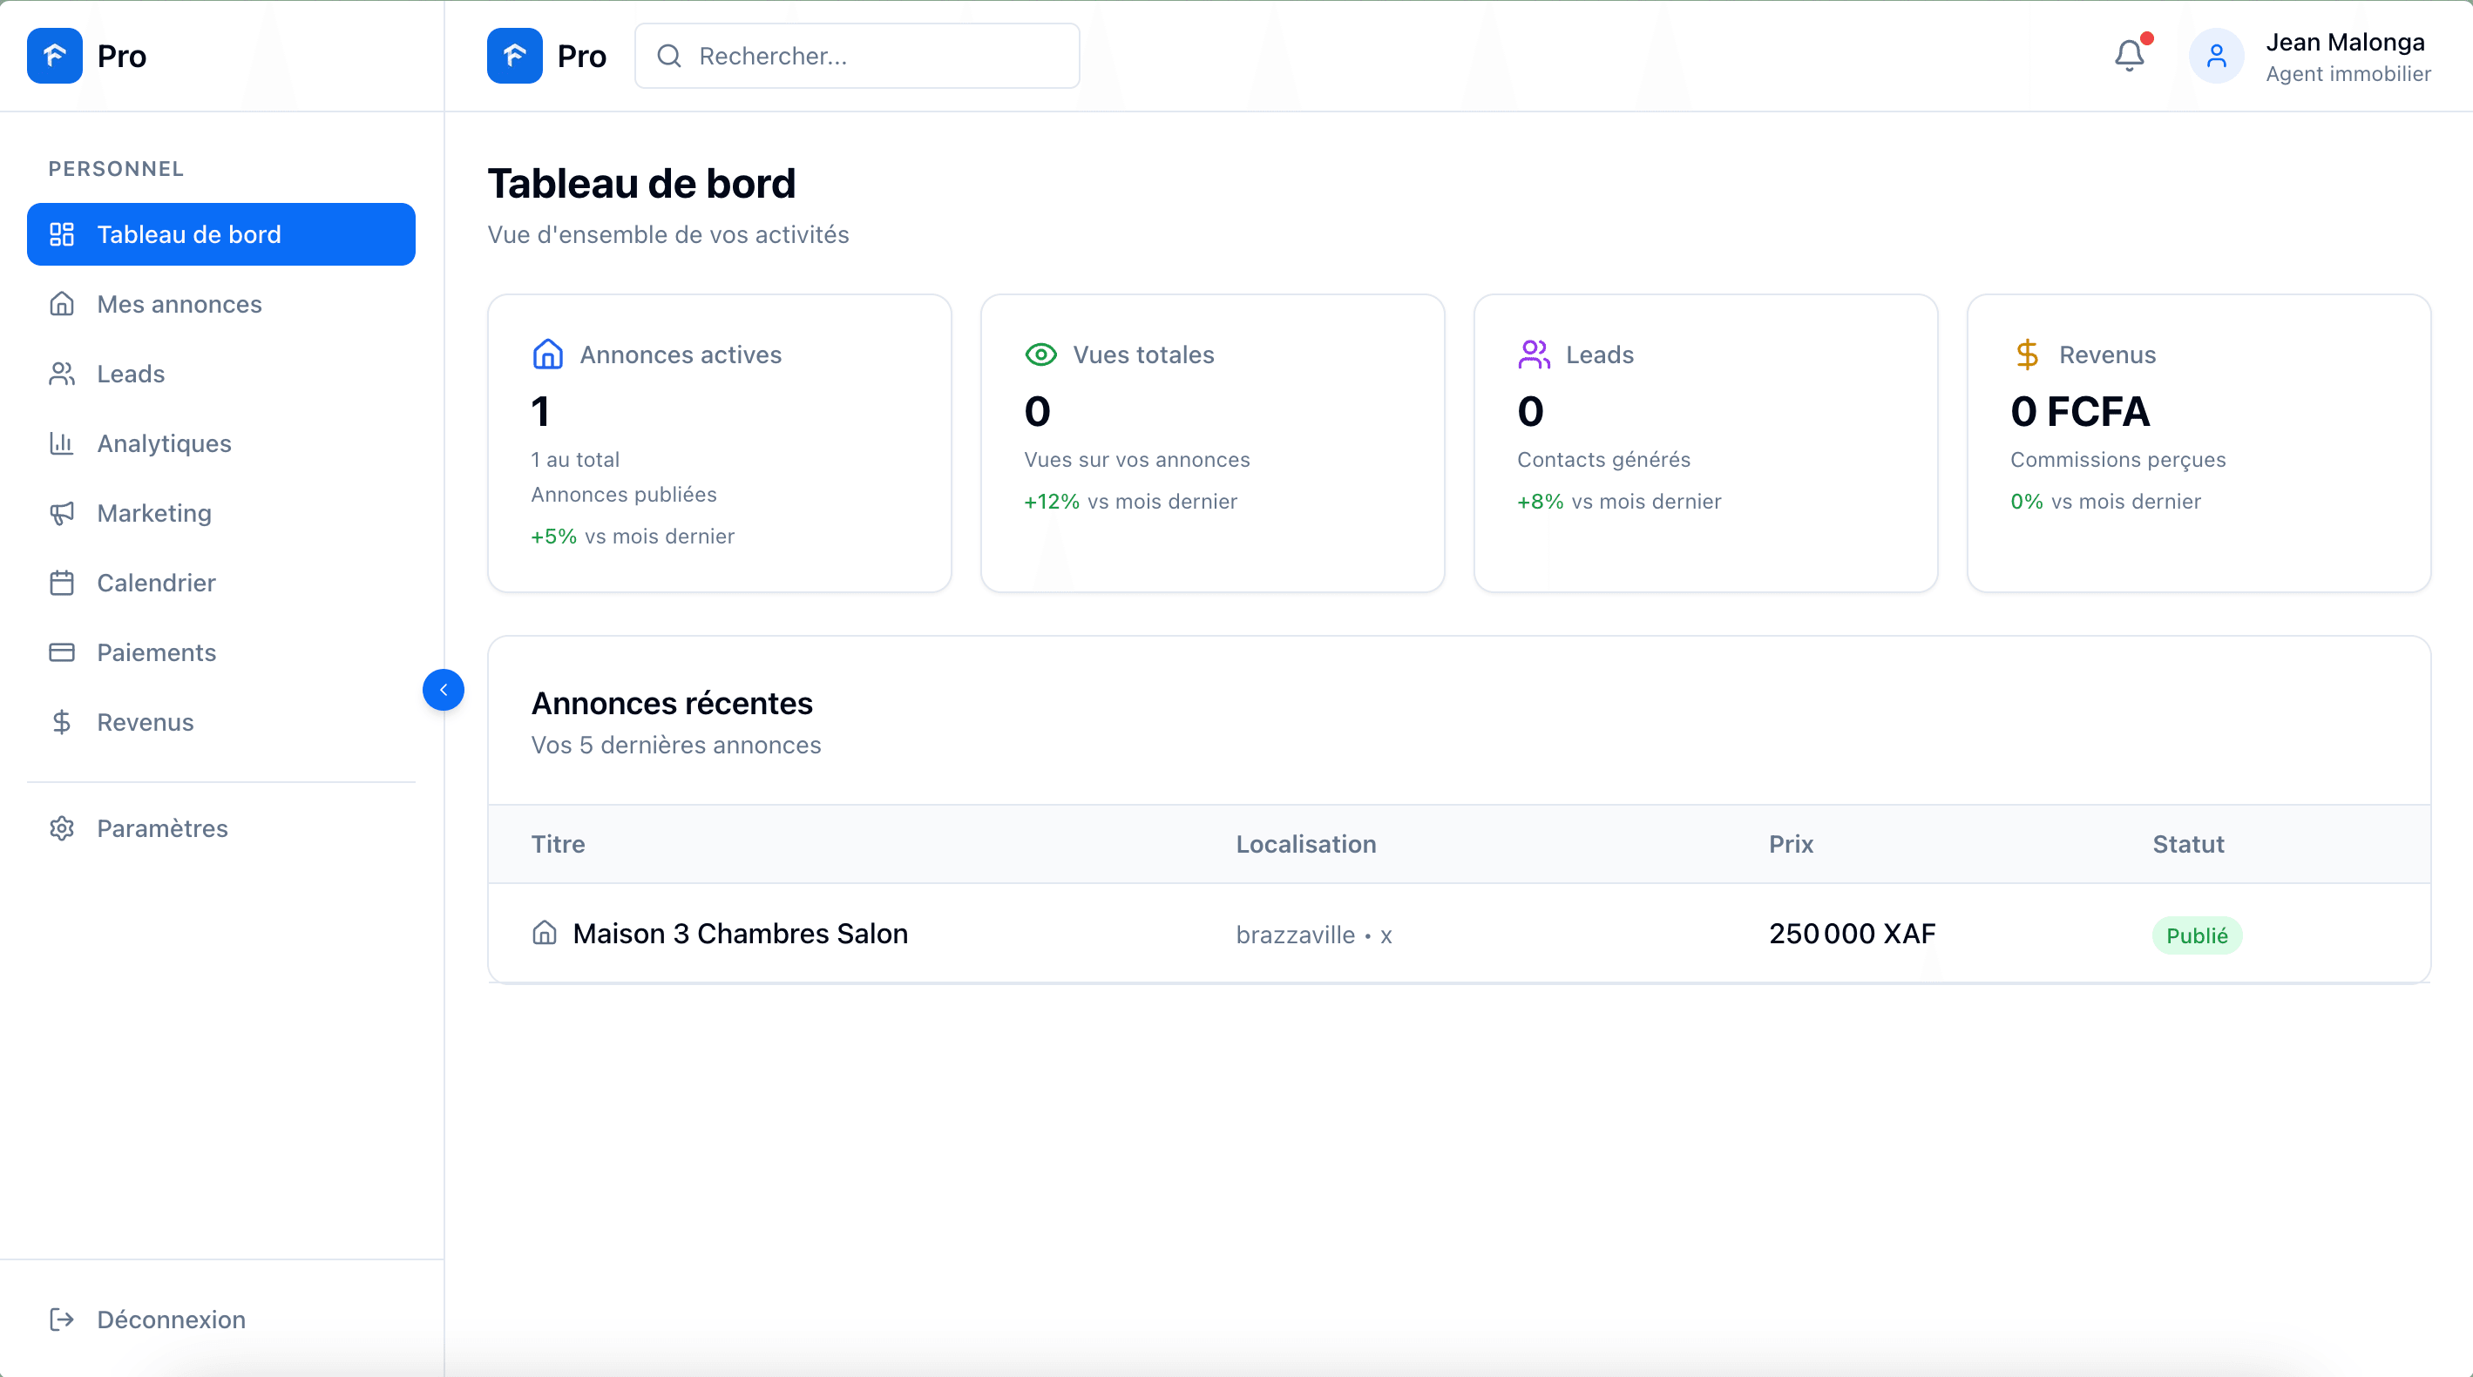The height and width of the screenshot is (1377, 2473).
Task: Select the Leads people icon in sidebar
Action: (63, 374)
